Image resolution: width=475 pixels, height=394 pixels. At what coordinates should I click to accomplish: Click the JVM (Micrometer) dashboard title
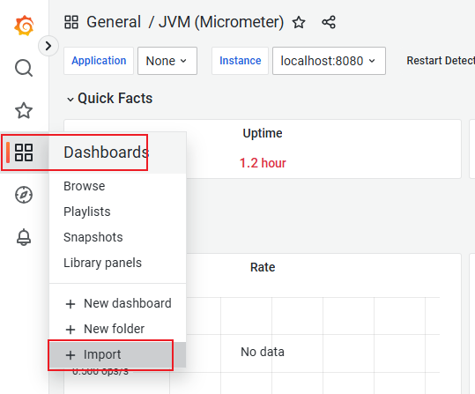(x=221, y=22)
